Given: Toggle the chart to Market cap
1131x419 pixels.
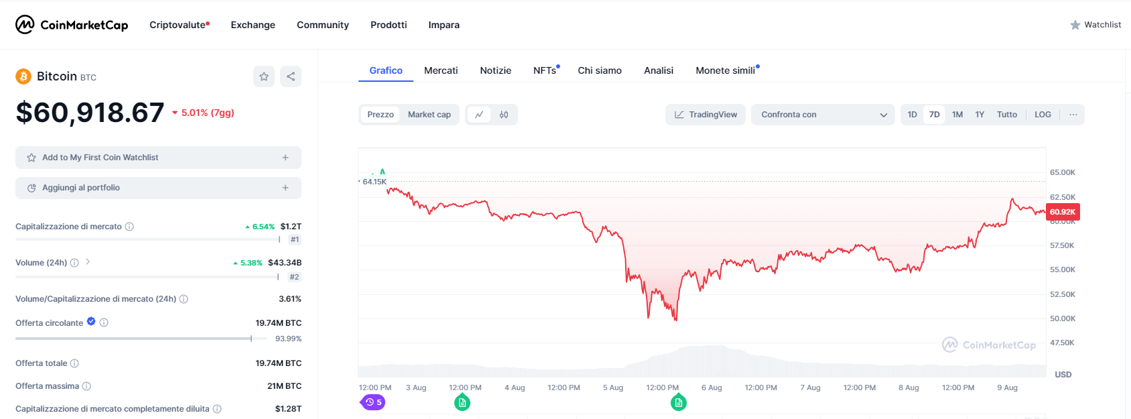Looking at the screenshot, I should (x=429, y=115).
